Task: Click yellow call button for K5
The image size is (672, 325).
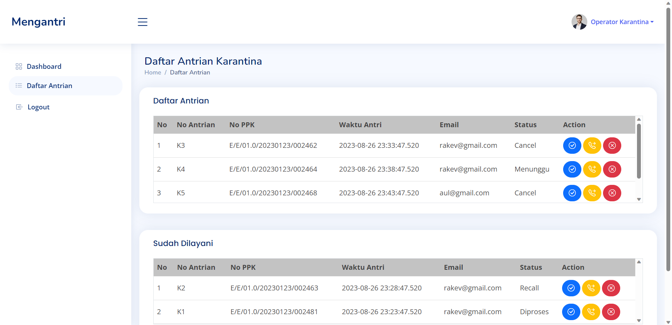Action: click(x=592, y=193)
